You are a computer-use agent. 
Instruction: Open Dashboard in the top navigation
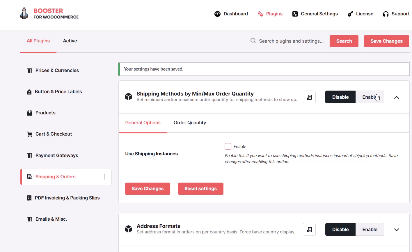[x=231, y=14]
